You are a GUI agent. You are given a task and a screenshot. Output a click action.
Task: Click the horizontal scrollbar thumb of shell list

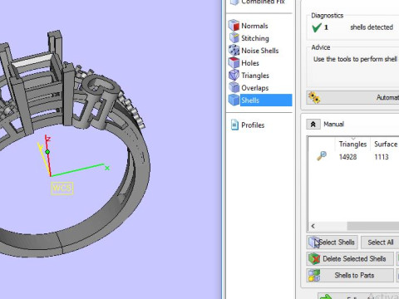[x=373, y=226]
